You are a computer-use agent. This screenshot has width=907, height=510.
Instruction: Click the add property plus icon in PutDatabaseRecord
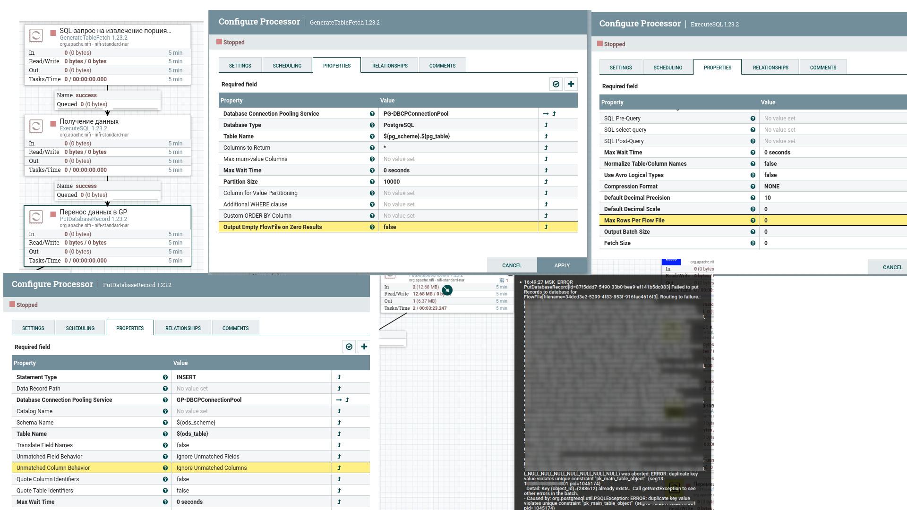(364, 347)
